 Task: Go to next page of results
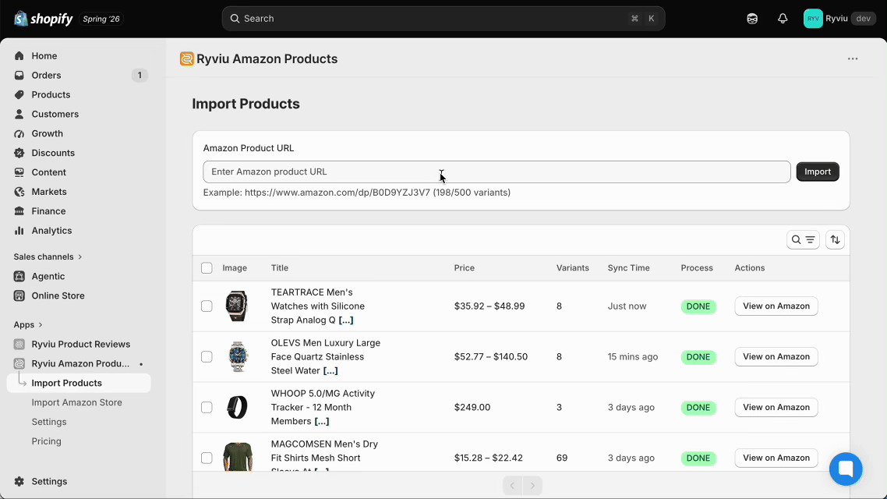tap(532, 486)
